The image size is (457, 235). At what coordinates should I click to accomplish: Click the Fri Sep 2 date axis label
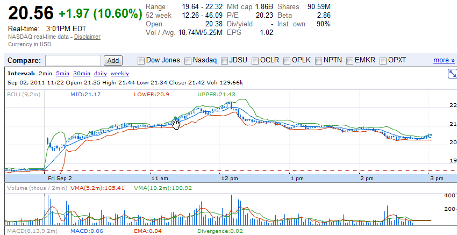click(x=60, y=178)
